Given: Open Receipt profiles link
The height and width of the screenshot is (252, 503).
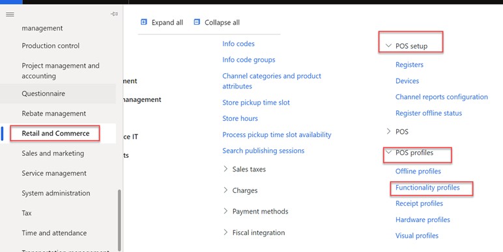Looking at the screenshot, I should coord(419,204).
